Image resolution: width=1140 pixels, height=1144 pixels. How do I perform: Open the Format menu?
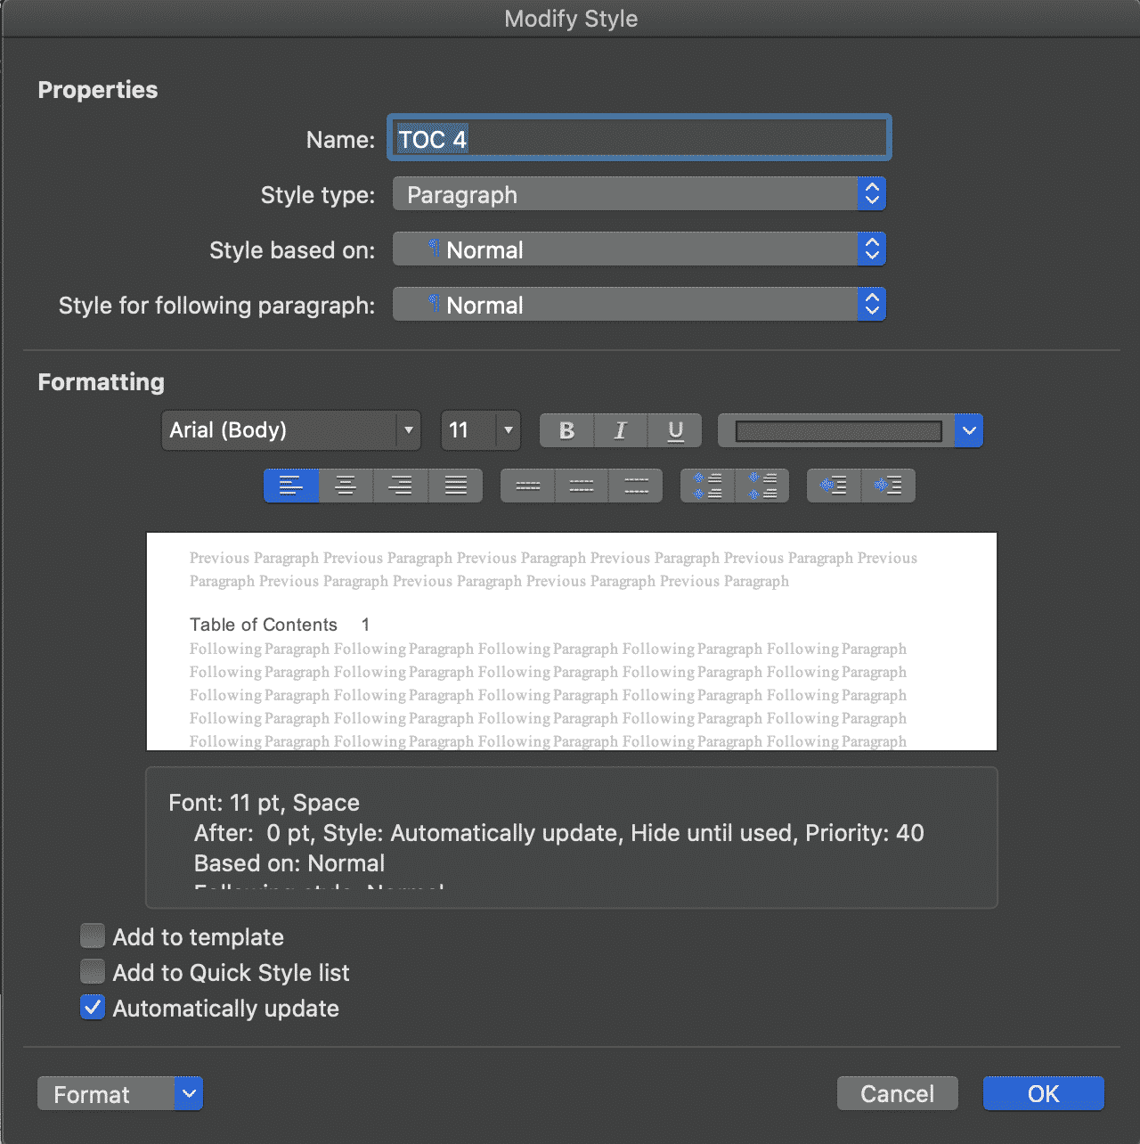click(x=119, y=1093)
